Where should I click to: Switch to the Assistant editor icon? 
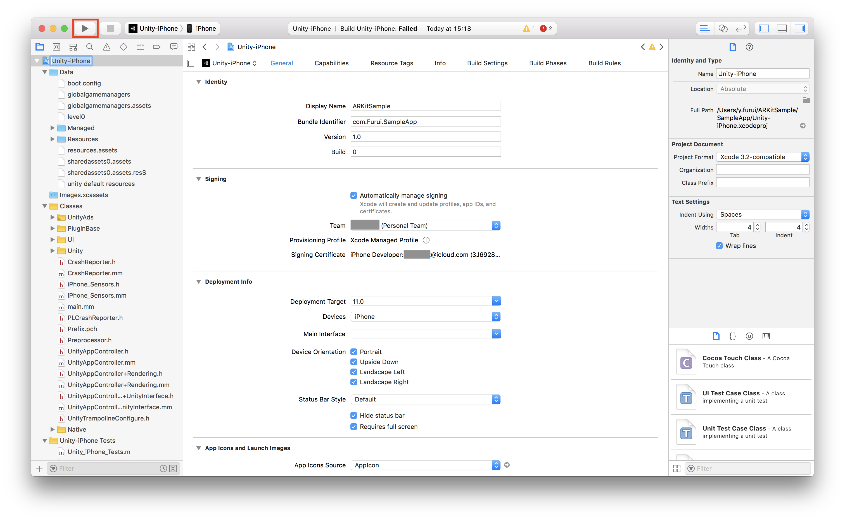(x=723, y=28)
